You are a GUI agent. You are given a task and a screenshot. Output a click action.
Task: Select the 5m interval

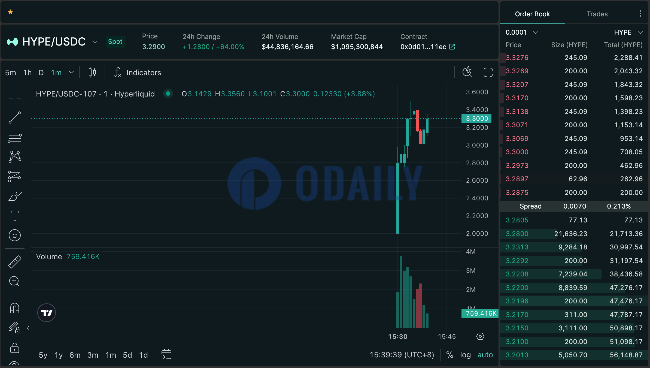click(11, 73)
